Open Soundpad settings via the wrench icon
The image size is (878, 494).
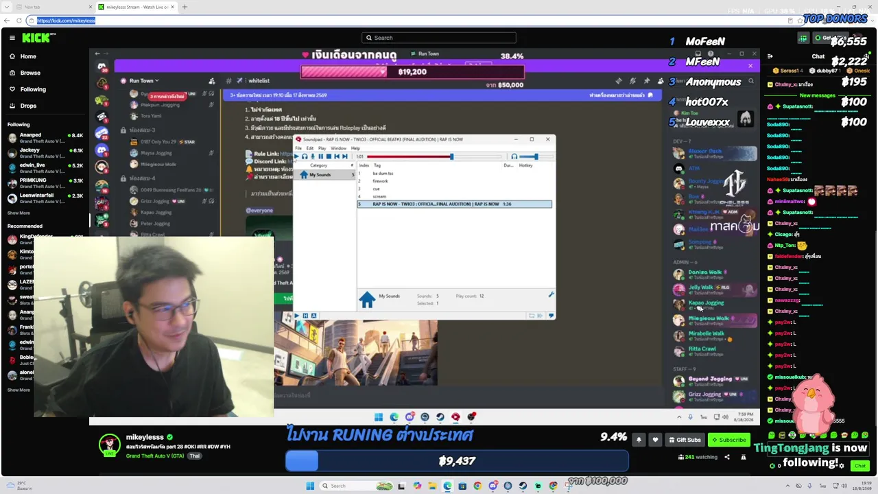coord(551,295)
